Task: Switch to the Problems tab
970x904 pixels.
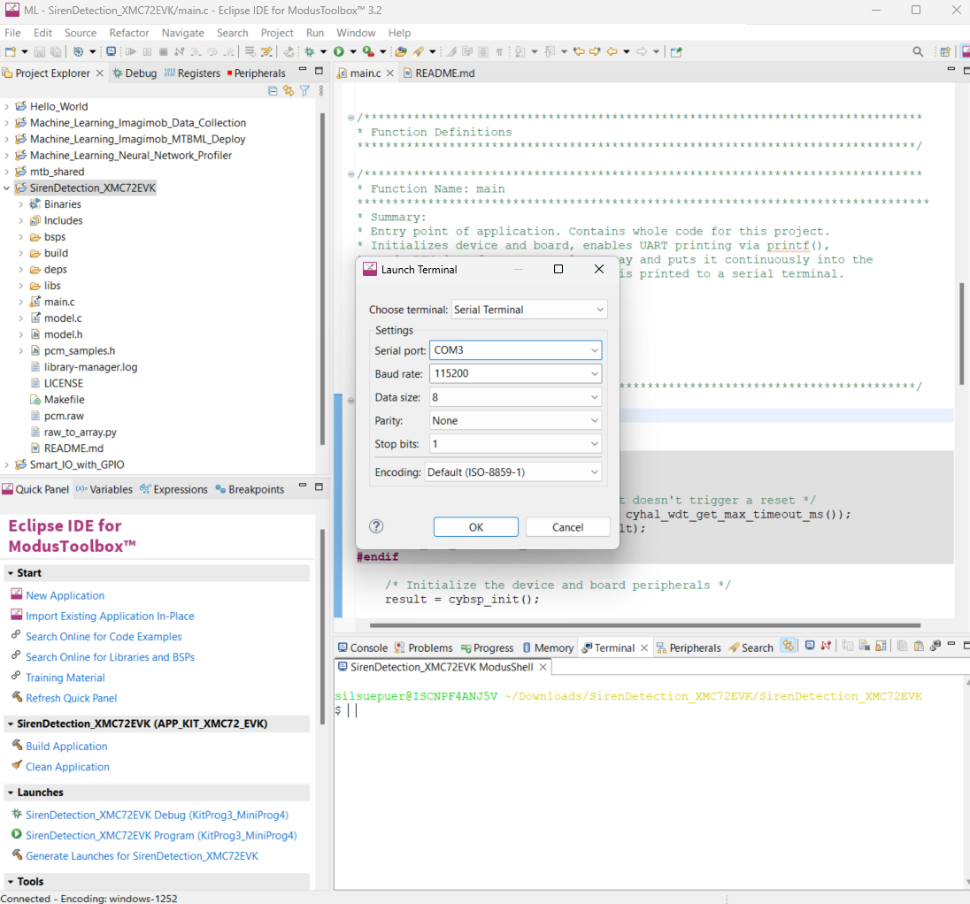Action: click(x=424, y=647)
